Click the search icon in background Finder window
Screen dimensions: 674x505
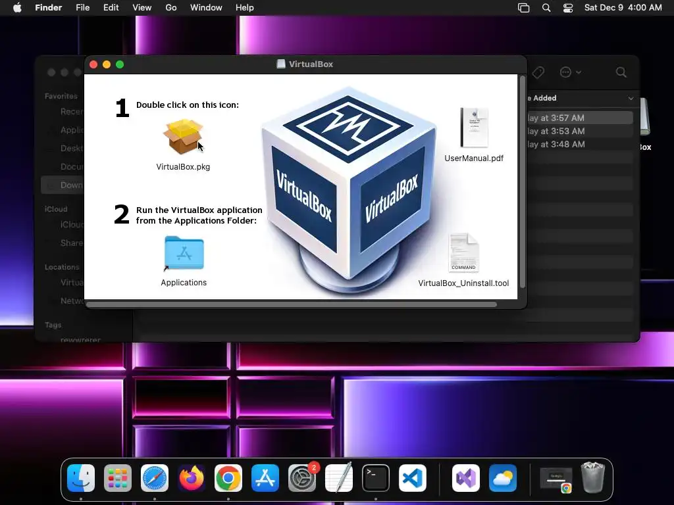pos(621,72)
